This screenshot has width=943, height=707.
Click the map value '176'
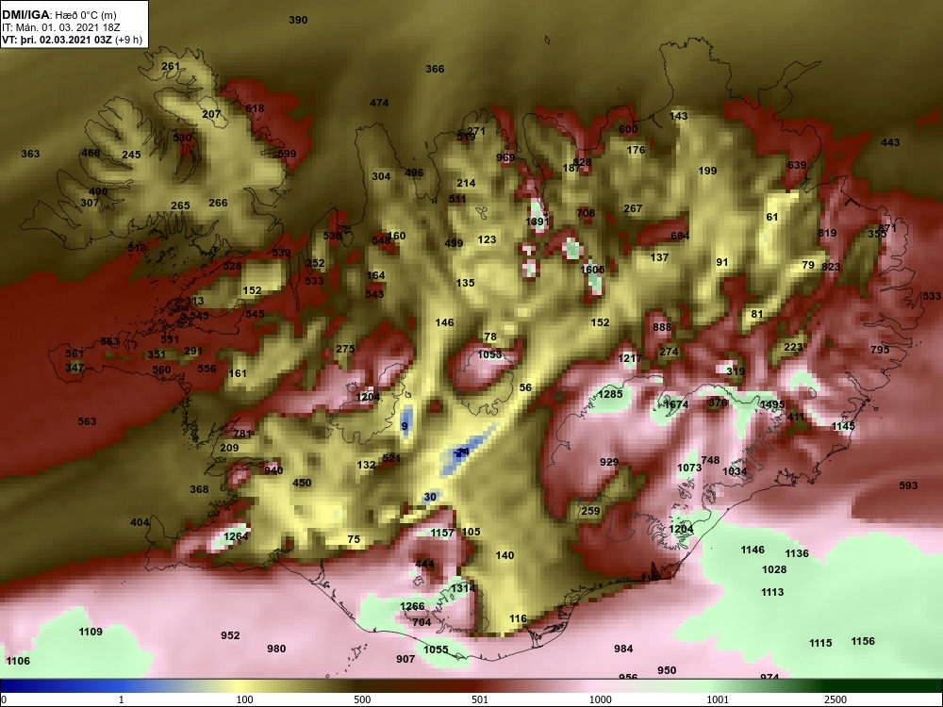pyautogui.click(x=636, y=150)
